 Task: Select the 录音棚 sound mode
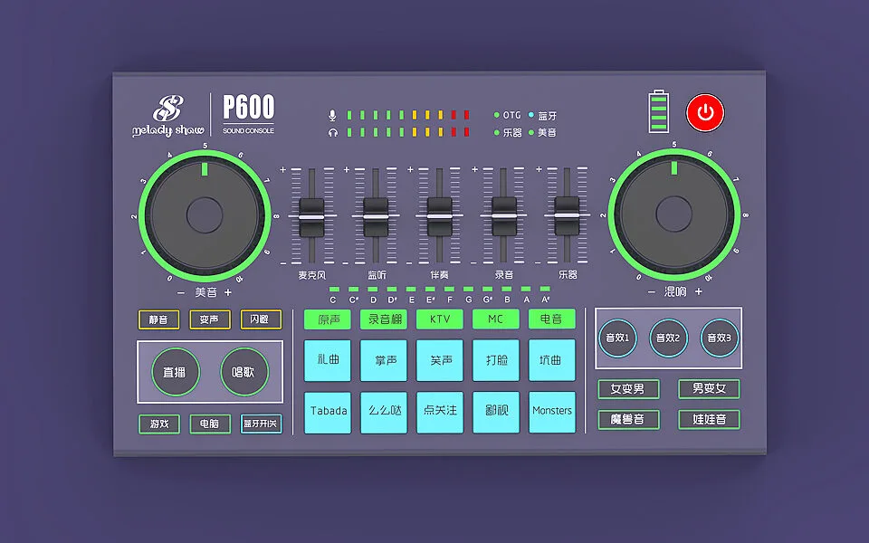click(383, 319)
